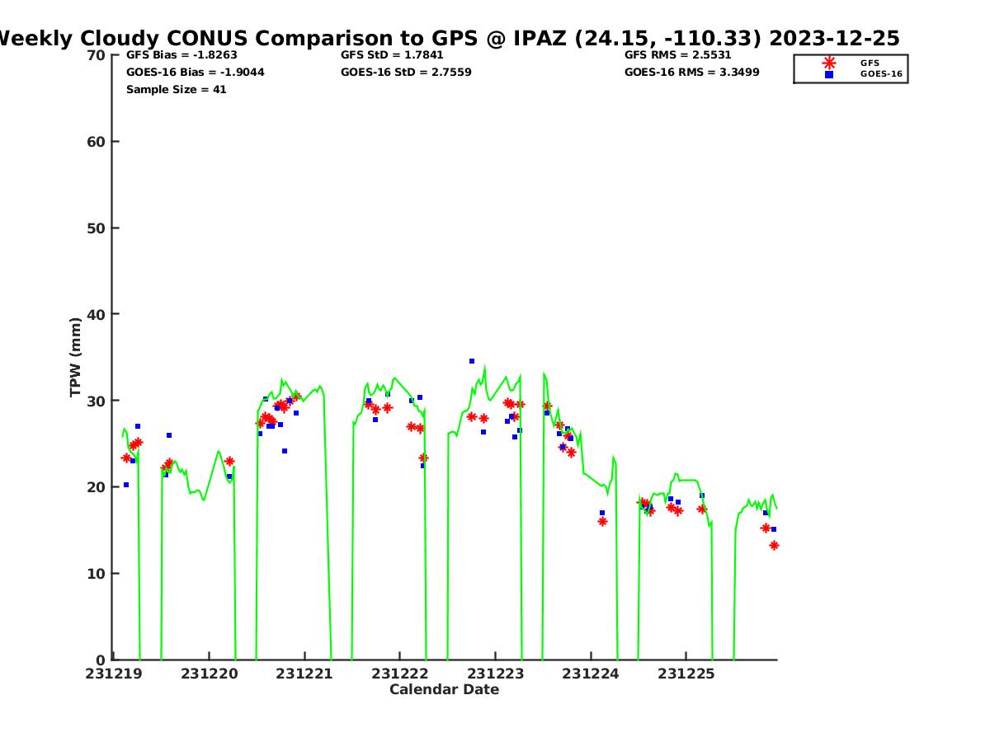The image size is (990, 742).
Task: Click the blue GOES-16 square in the legend
Action: (x=828, y=74)
